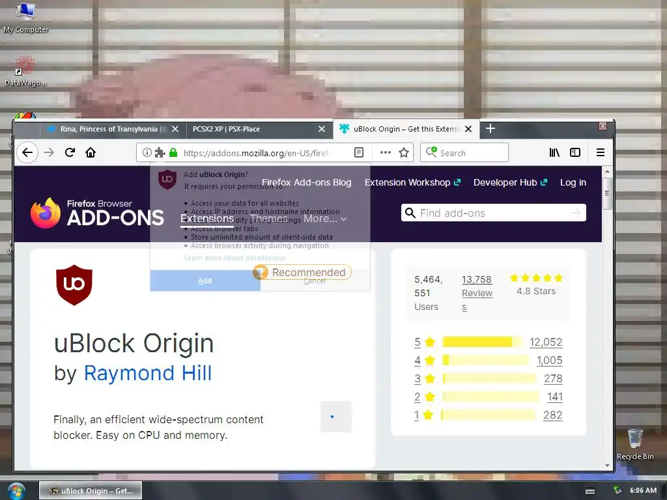
Task: Click Log in
Action: click(x=573, y=182)
